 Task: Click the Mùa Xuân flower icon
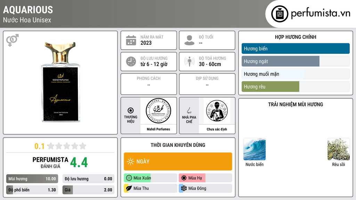[x=129, y=178]
